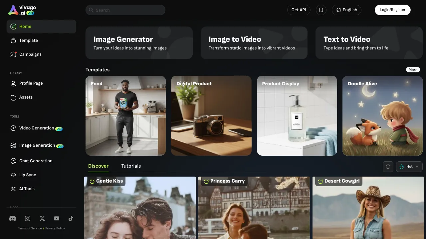
Task: Open the AI Tools section
Action: (27, 189)
